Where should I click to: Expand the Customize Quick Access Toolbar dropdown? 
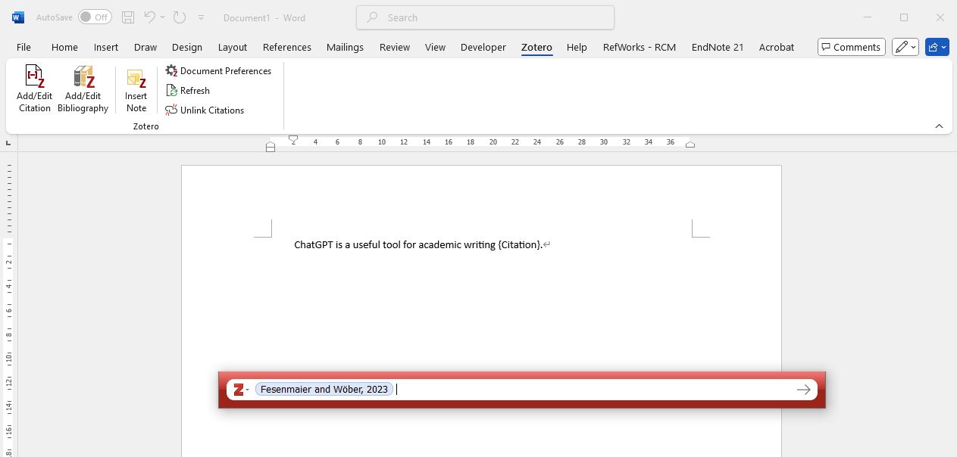(x=201, y=17)
